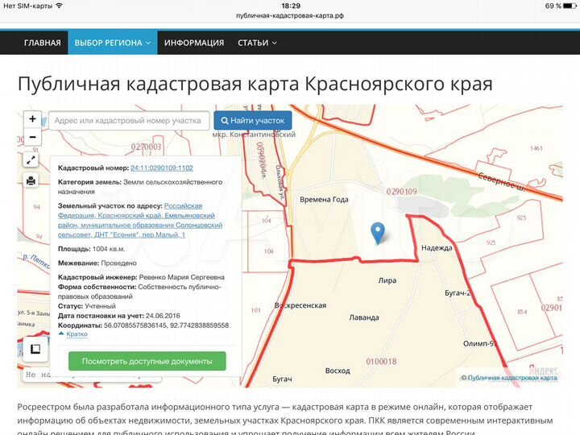
Task: Click cadastral block number 0290109 on map
Action: point(402,192)
